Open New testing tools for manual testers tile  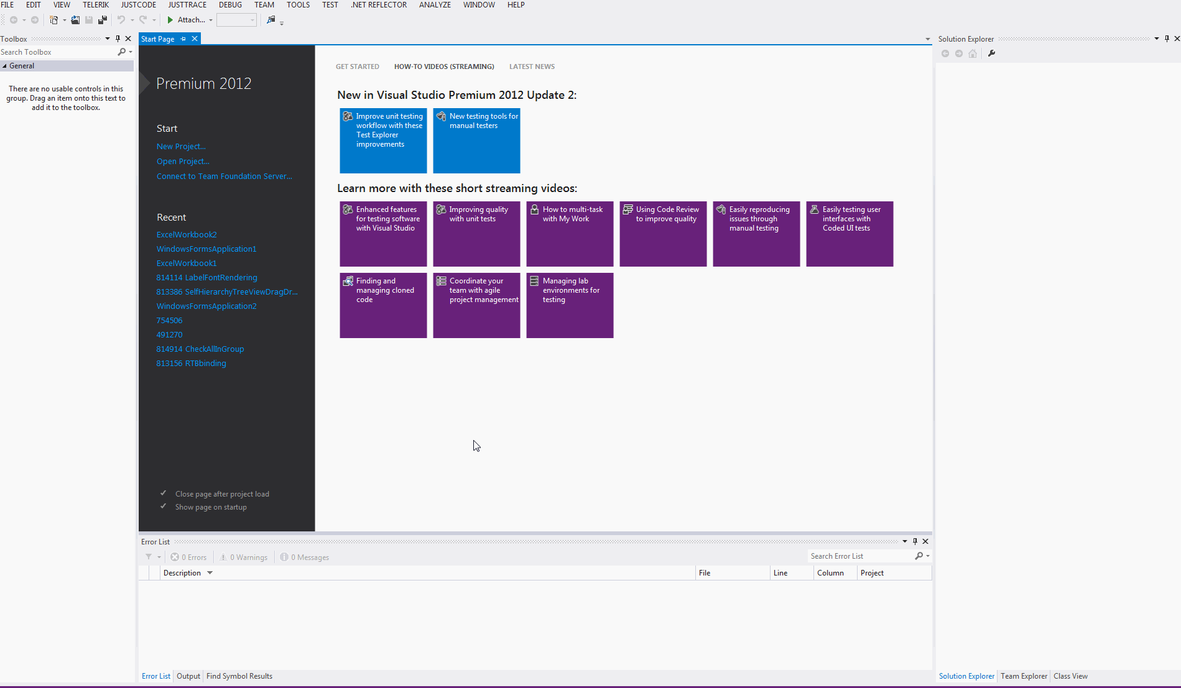coord(476,140)
